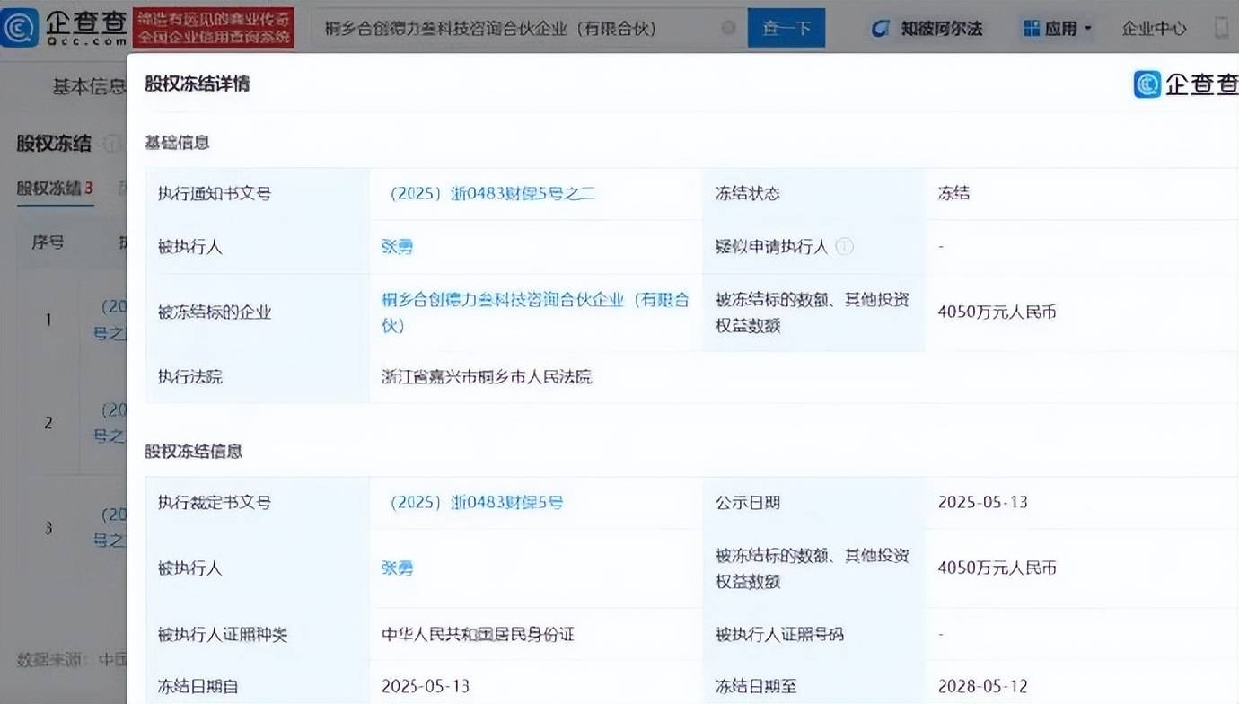The width and height of the screenshot is (1239, 704).
Task: Click the 企查查 watermark logo in the dialog
Action: 1183,84
